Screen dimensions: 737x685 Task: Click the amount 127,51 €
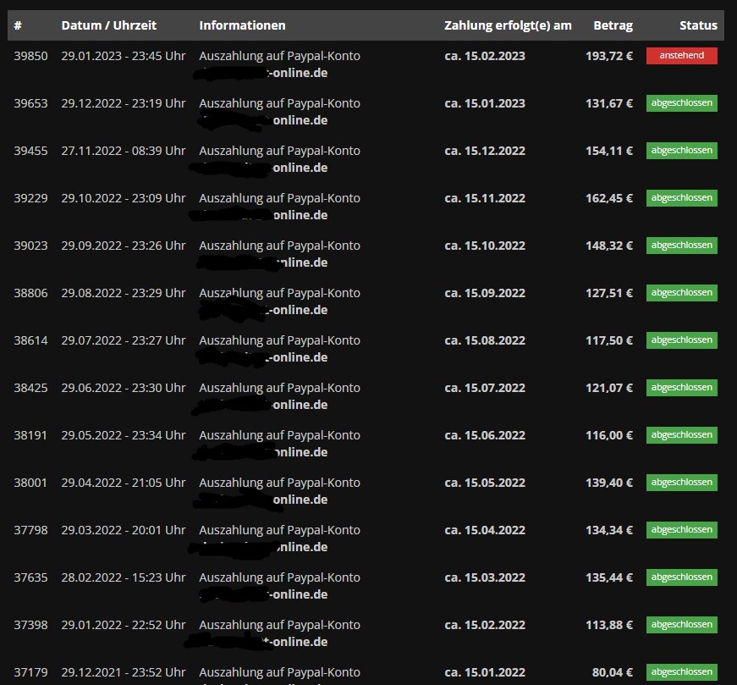coord(609,293)
